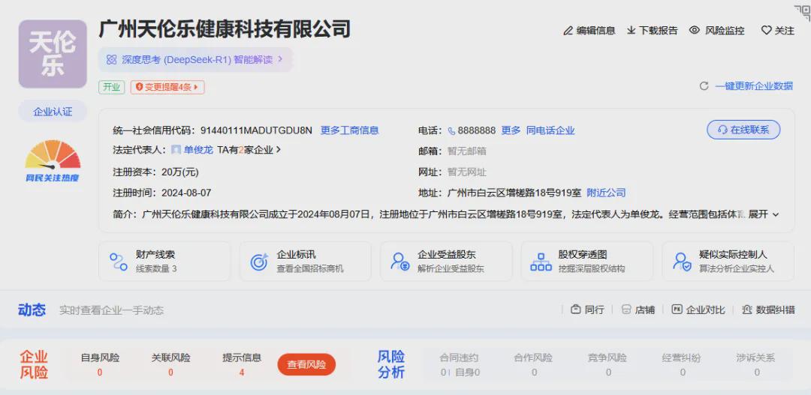Open the 财产线索 card icon
This screenshot has height=395, width=811.
[119, 262]
